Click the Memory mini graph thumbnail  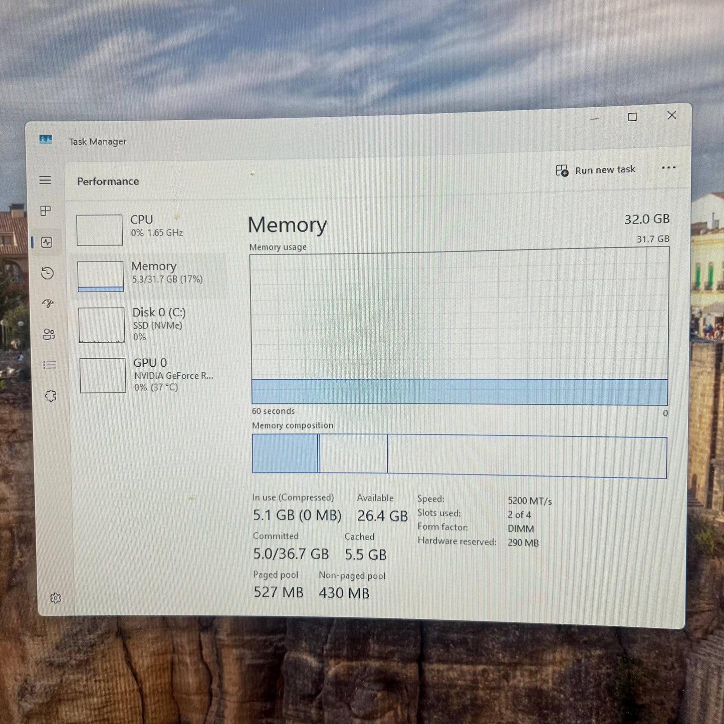click(x=100, y=276)
